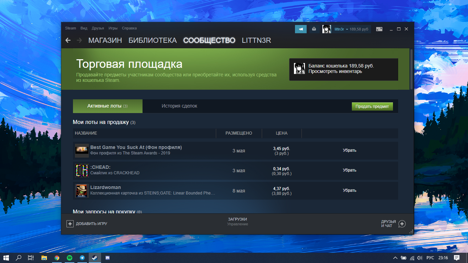Click the 23:16 taskbar clock
Viewport: 468px width, 263px height.
click(443, 258)
